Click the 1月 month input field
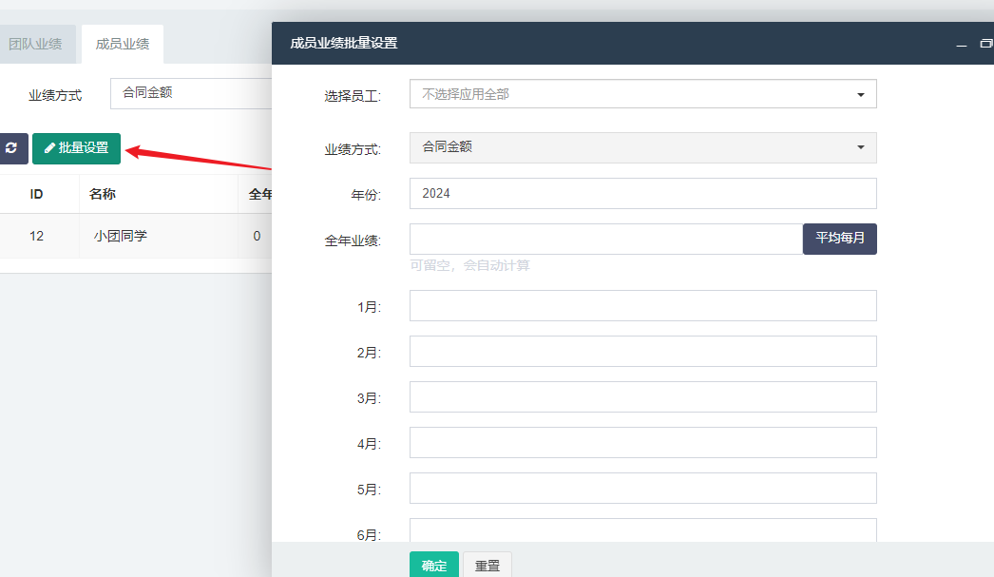Image resolution: width=994 pixels, height=577 pixels. pos(642,305)
